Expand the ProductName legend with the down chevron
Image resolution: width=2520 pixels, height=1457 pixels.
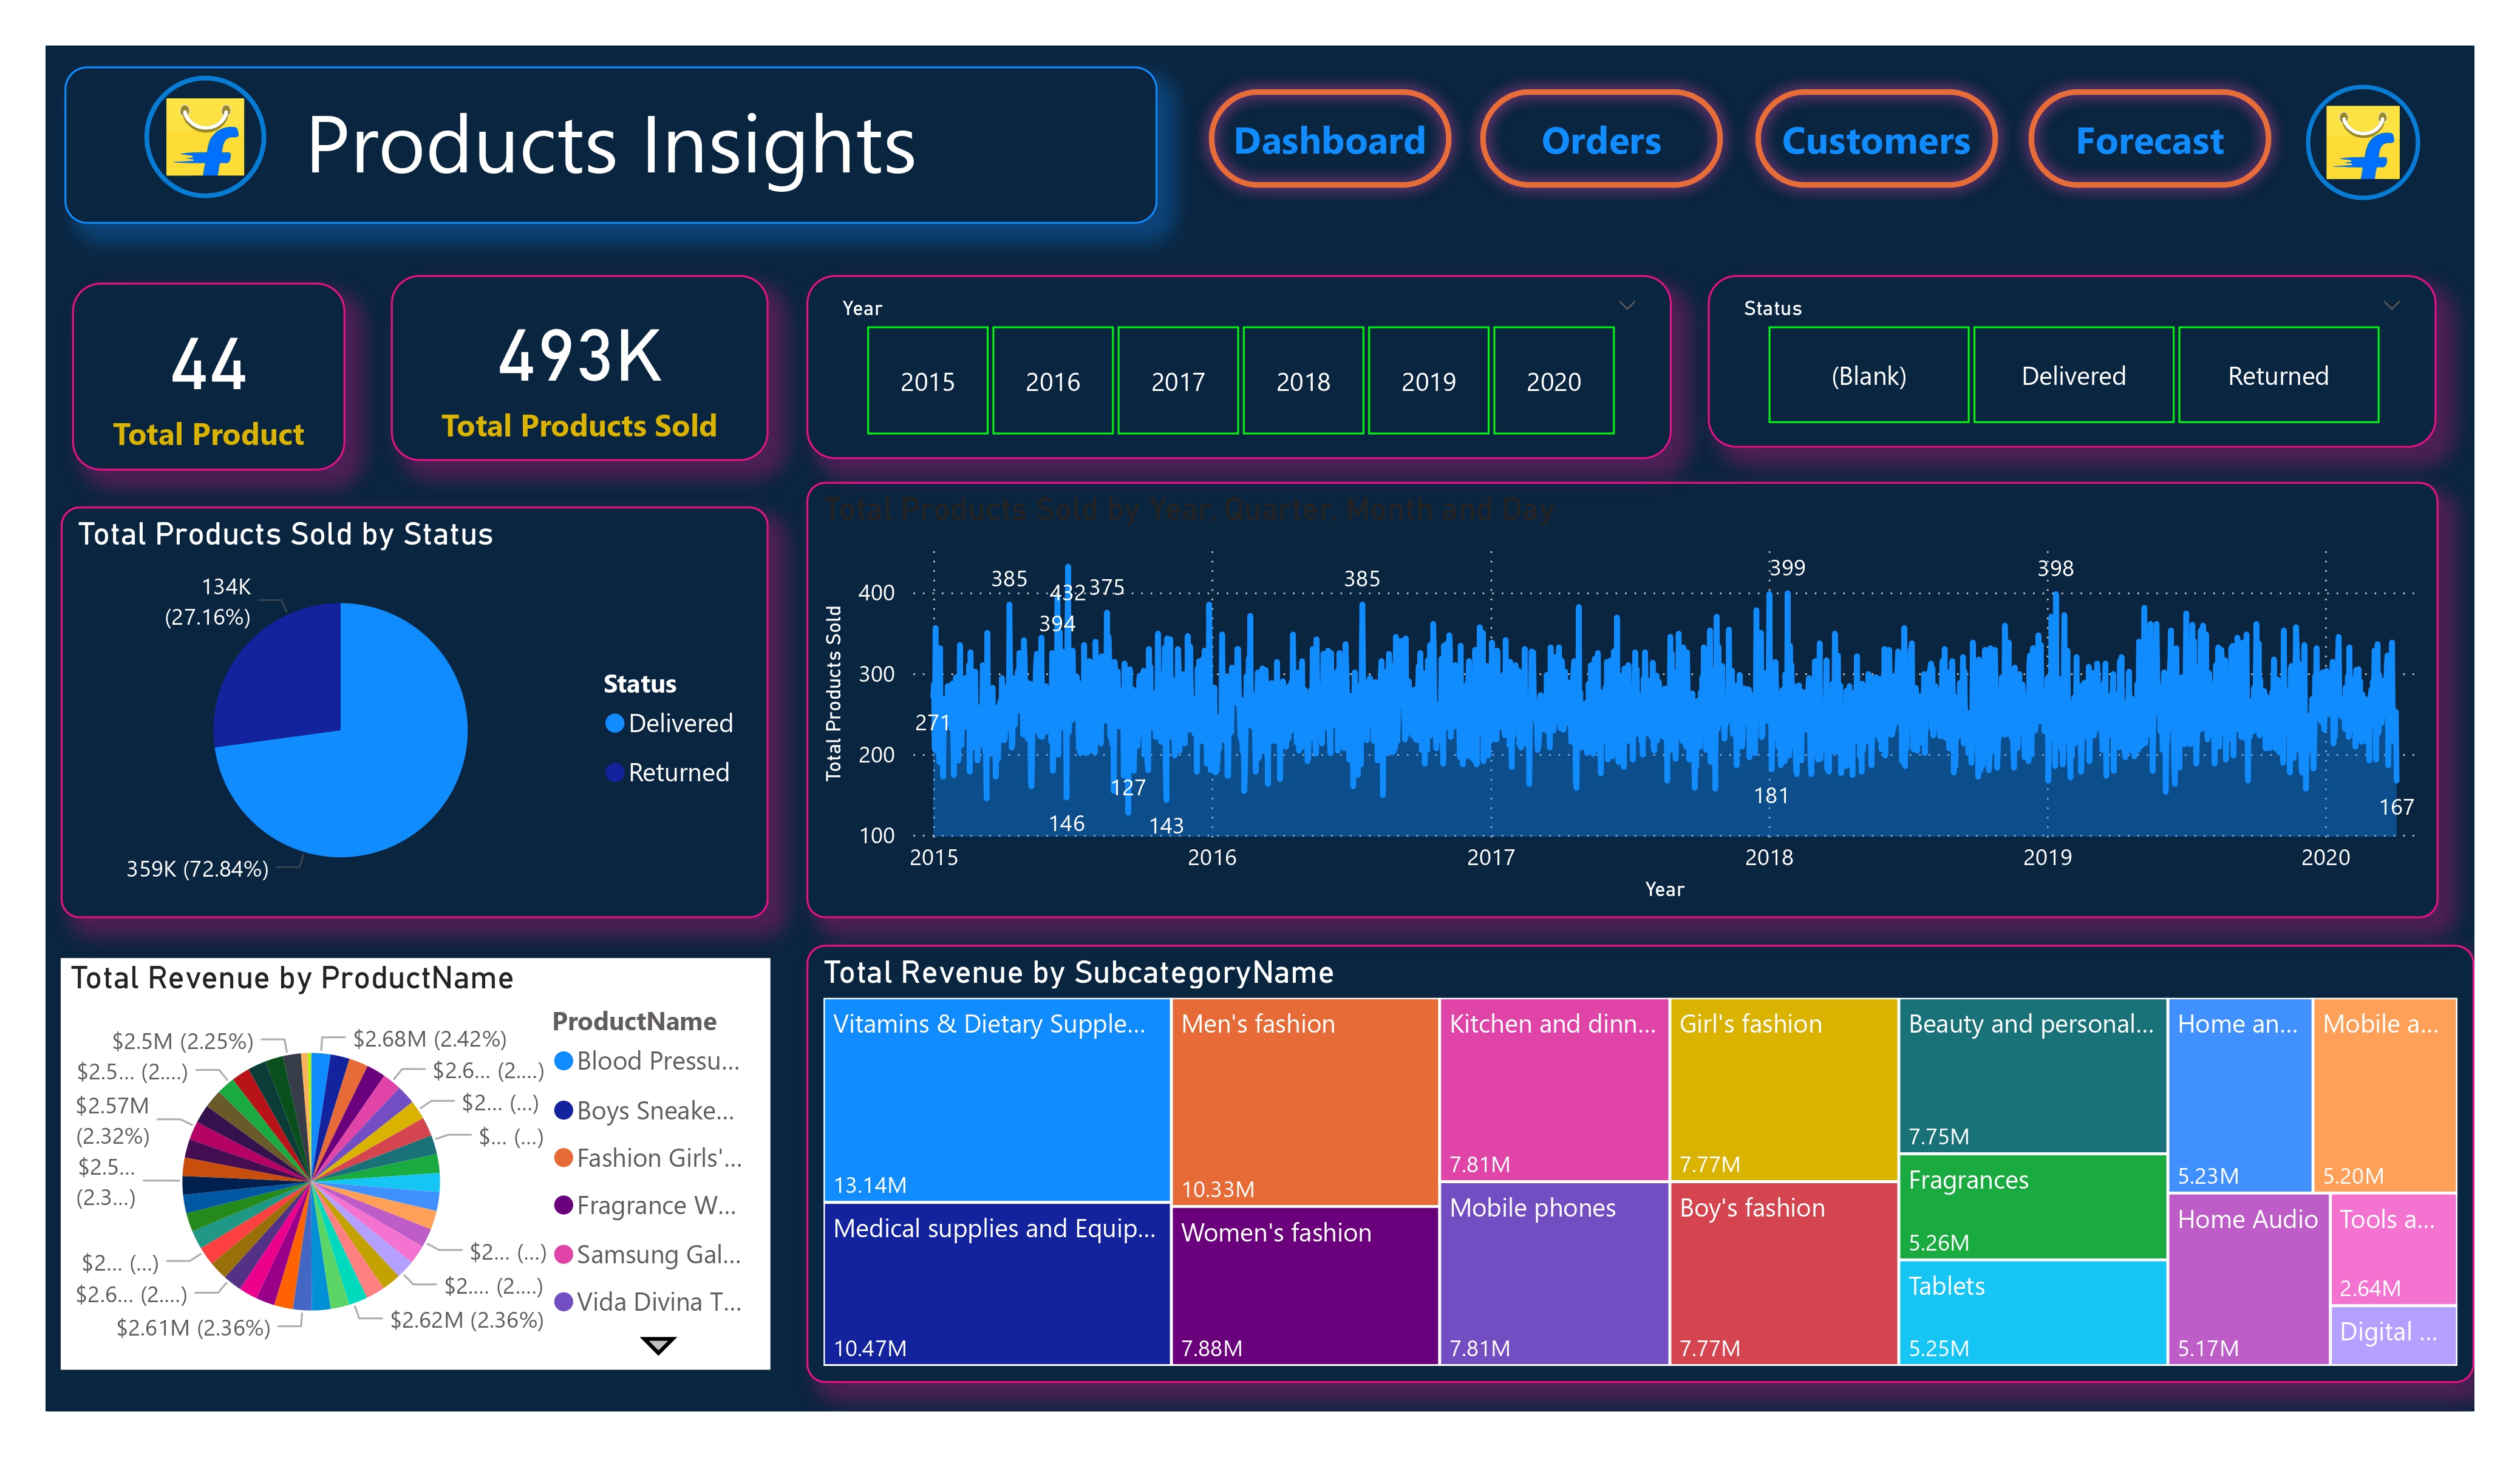tap(658, 1345)
